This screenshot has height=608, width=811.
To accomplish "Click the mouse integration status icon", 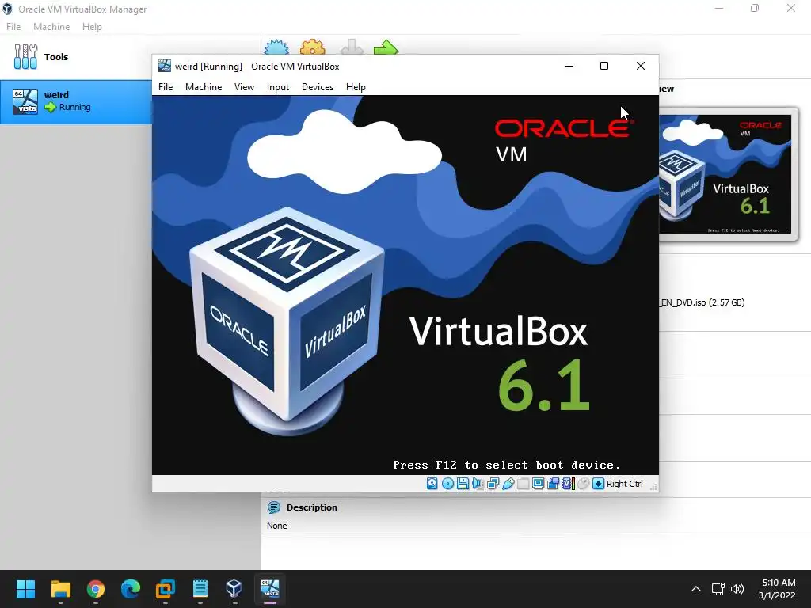I will click(x=584, y=484).
